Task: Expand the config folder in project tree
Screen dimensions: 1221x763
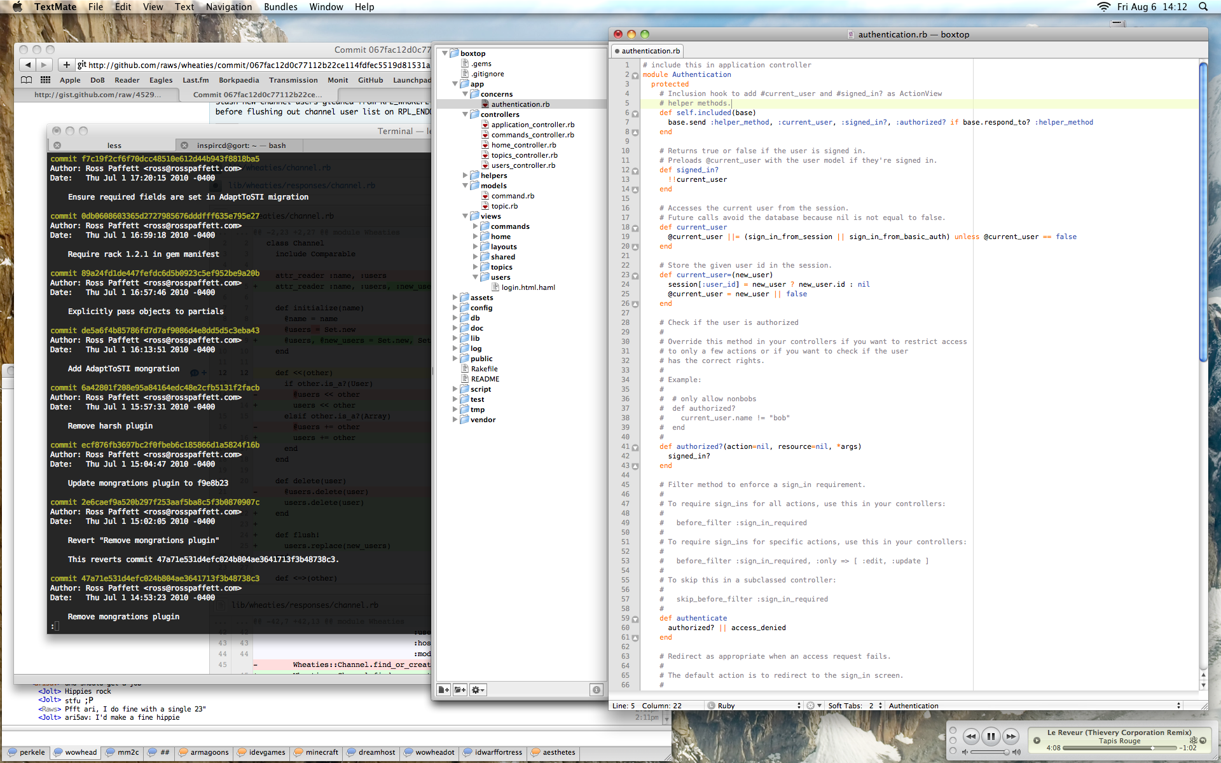Action: (455, 308)
